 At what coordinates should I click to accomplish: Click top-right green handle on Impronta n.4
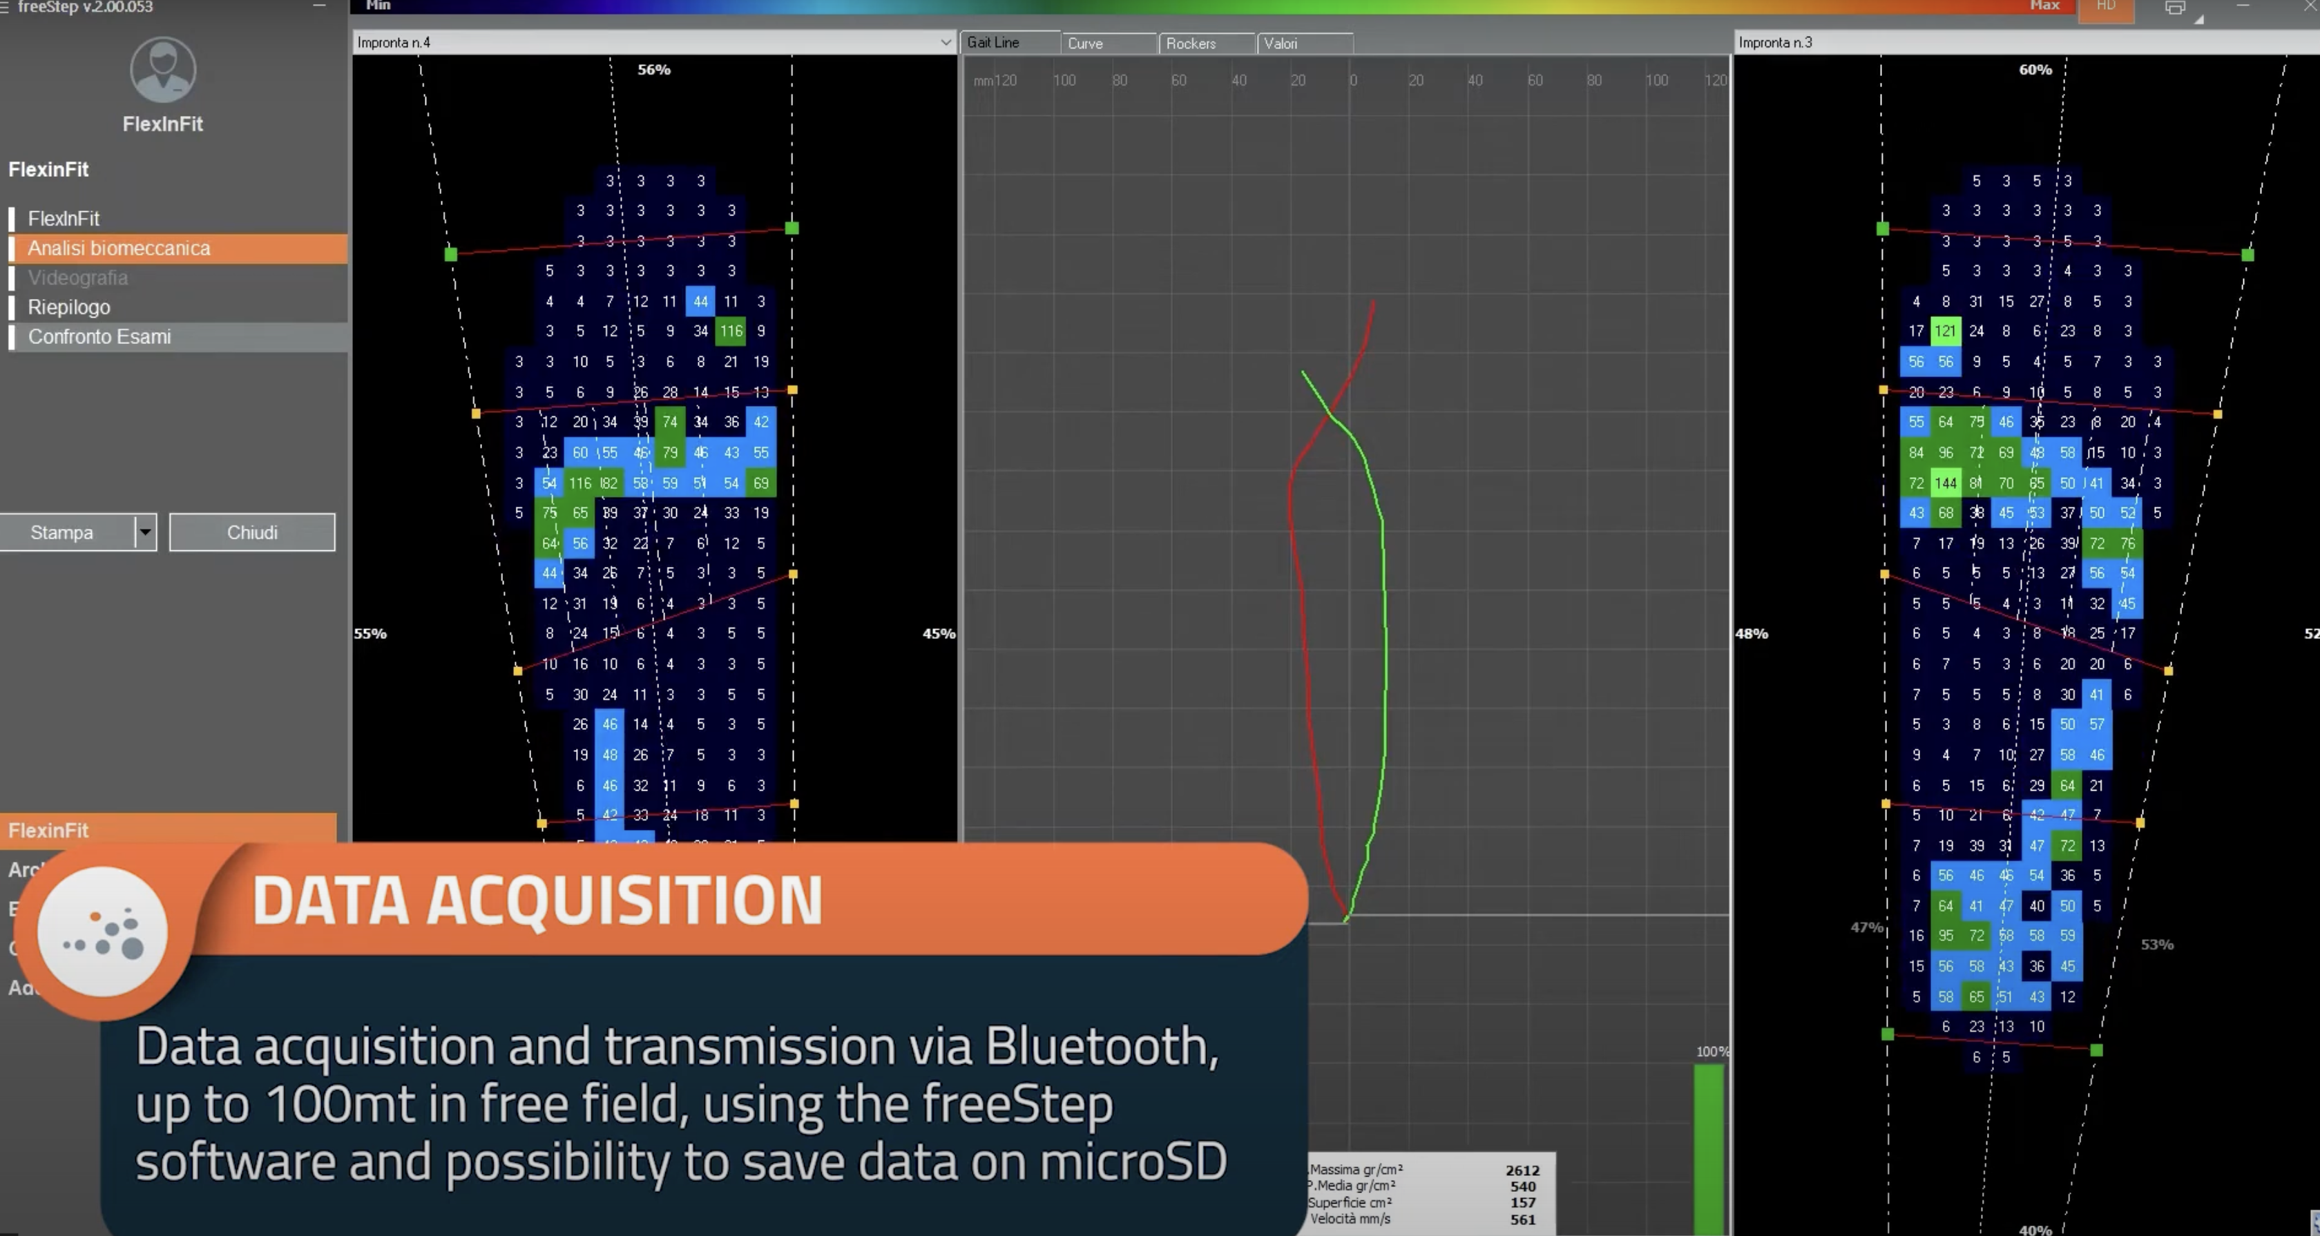click(x=792, y=229)
